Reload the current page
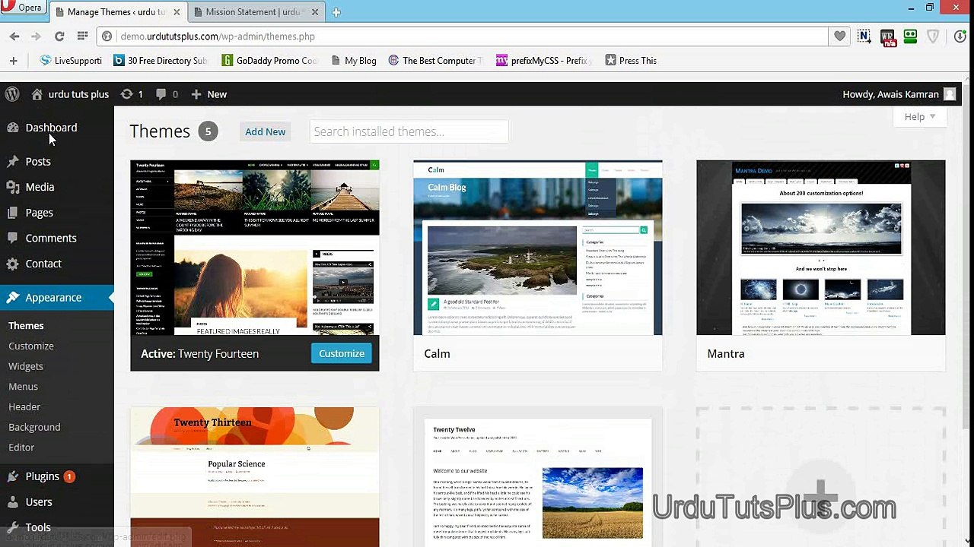The image size is (974, 547). [59, 36]
